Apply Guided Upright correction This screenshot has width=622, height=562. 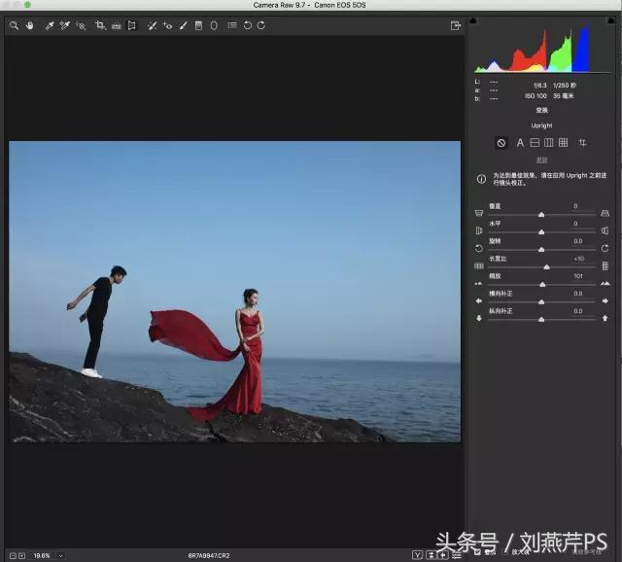(582, 143)
